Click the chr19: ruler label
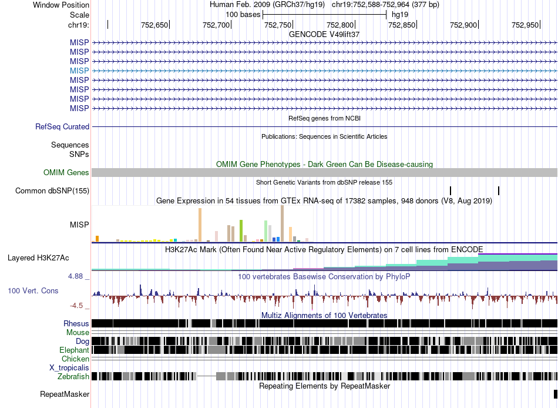Screen dimensions: 558x408 click(x=79, y=25)
